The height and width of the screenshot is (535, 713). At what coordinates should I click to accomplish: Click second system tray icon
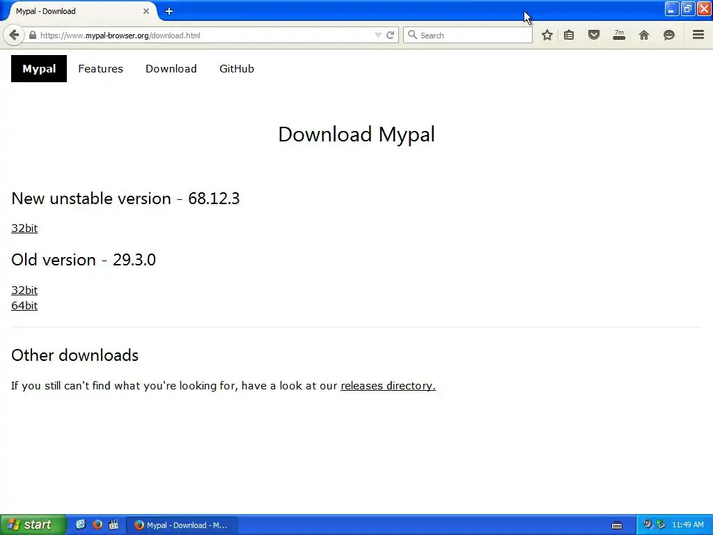[661, 525]
